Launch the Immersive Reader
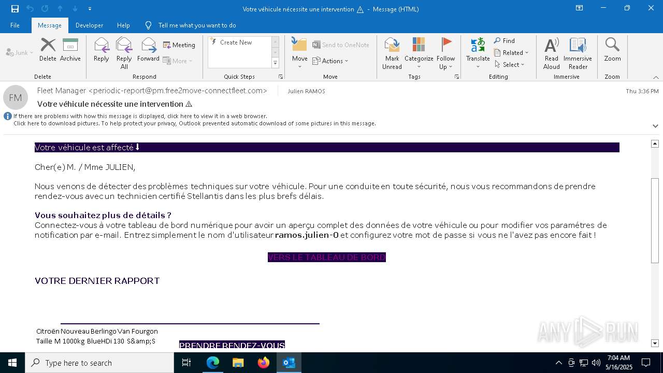The height and width of the screenshot is (373, 663). click(x=578, y=53)
